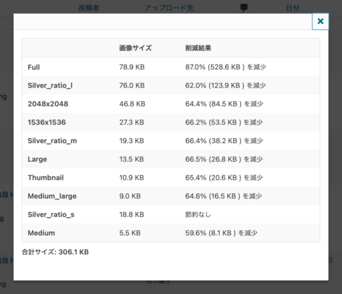The image size is (342, 294).
Task: Click the 66.4% (38.2 KB) reduction result
Action: click(x=224, y=141)
